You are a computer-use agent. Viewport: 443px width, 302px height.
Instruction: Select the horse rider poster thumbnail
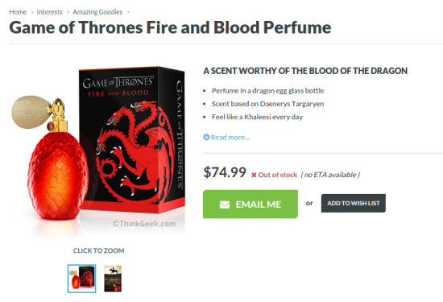click(x=113, y=279)
